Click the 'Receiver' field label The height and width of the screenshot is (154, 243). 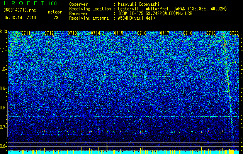(x=78, y=13)
